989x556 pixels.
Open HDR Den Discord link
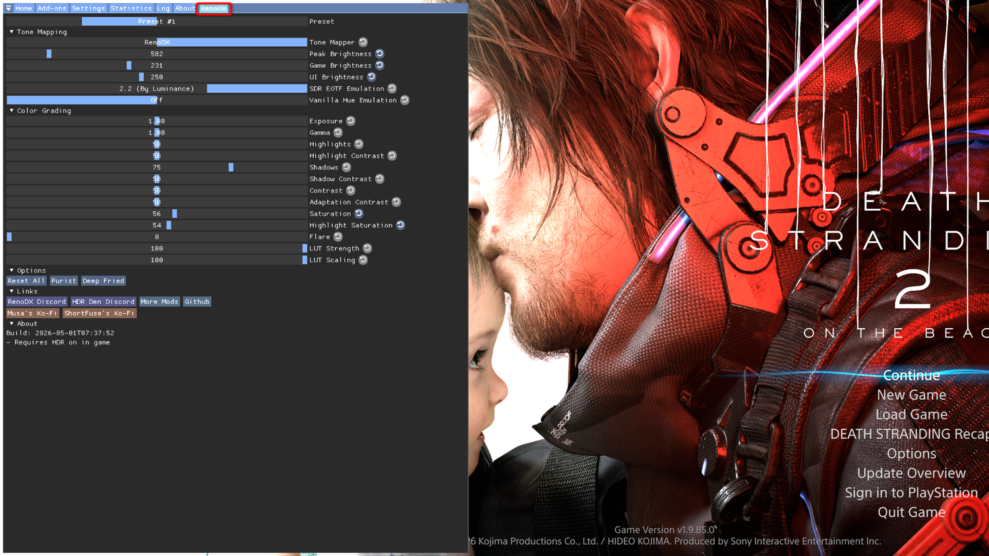click(x=104, y=302)
